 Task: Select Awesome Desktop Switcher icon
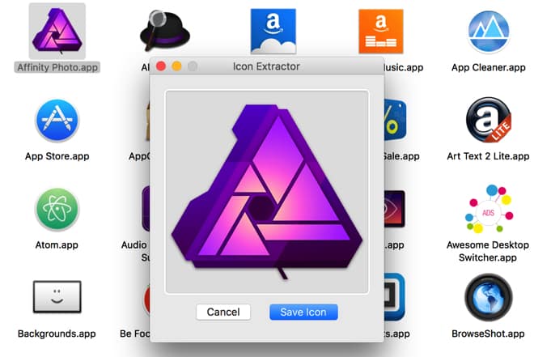(489, 209)
